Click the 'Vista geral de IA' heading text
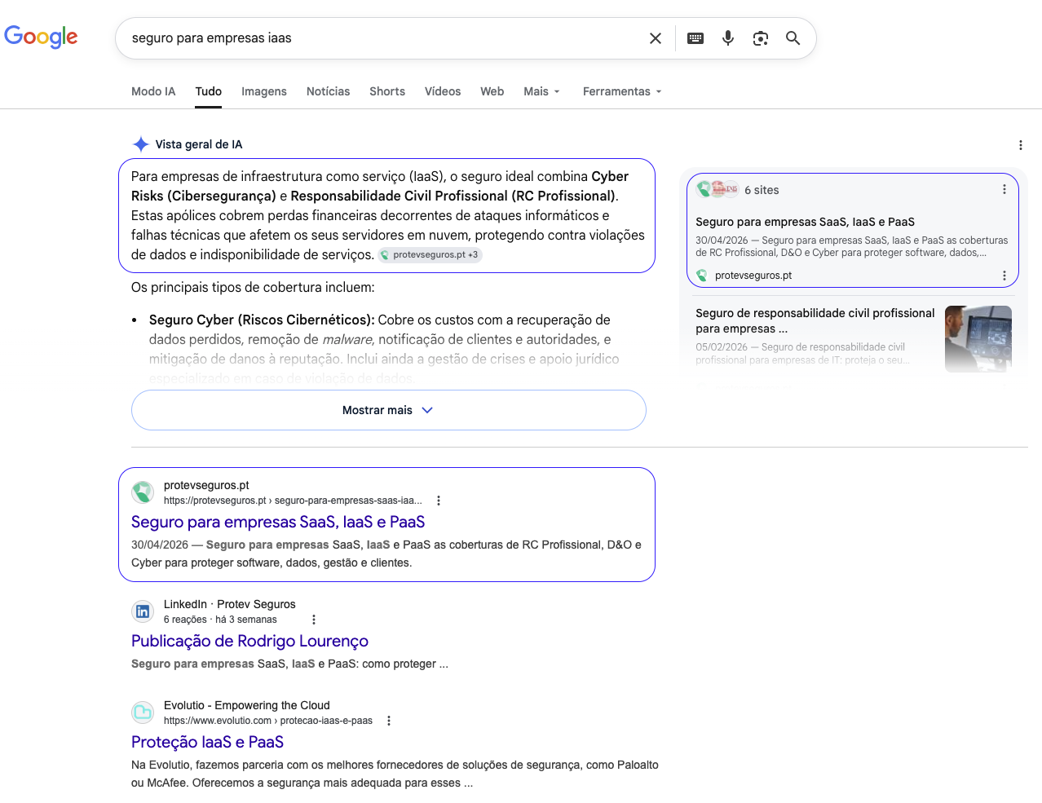 click(x=199, y=144)
